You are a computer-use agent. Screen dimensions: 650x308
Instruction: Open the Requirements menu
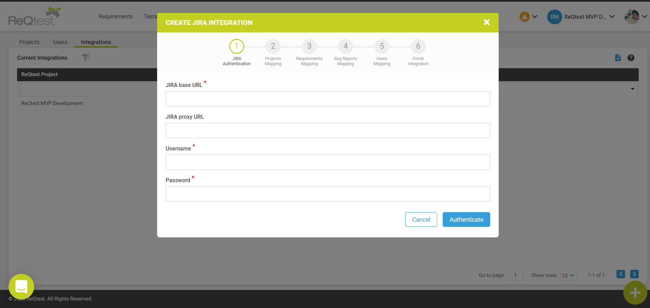pos(115,16)
